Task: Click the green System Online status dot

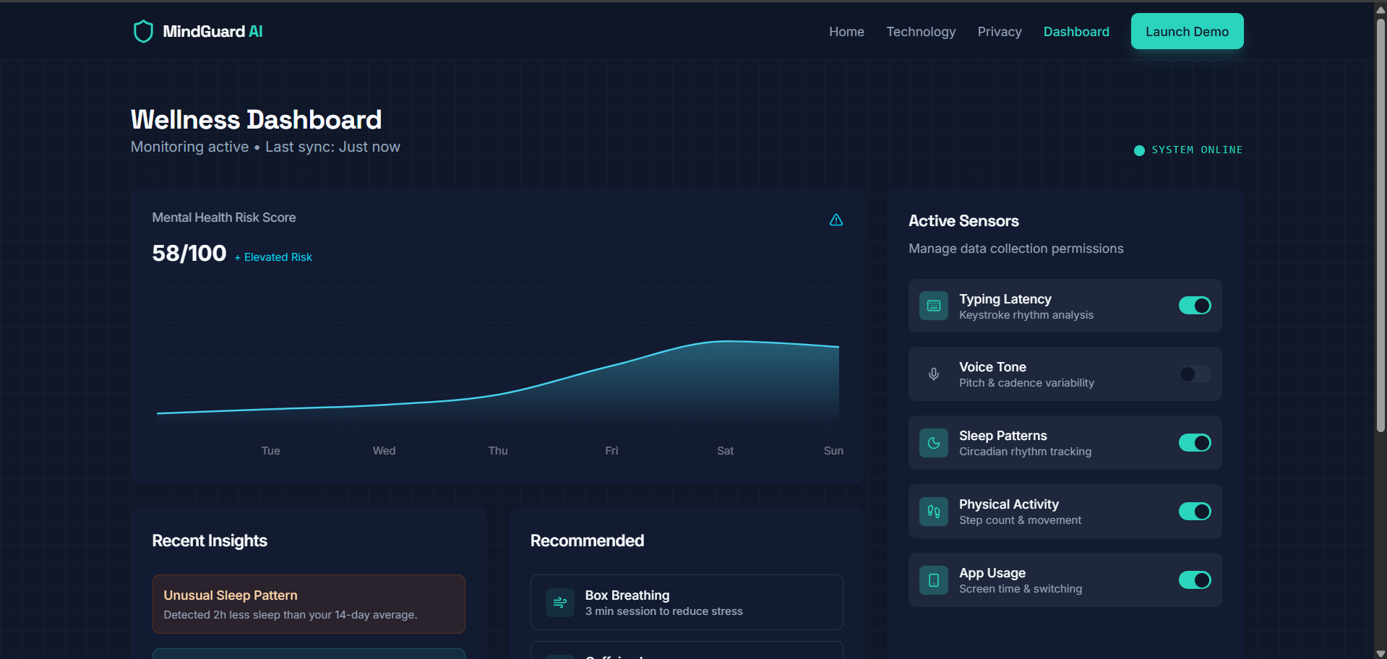Action: pyautogui.click(x=1139, y=150)
